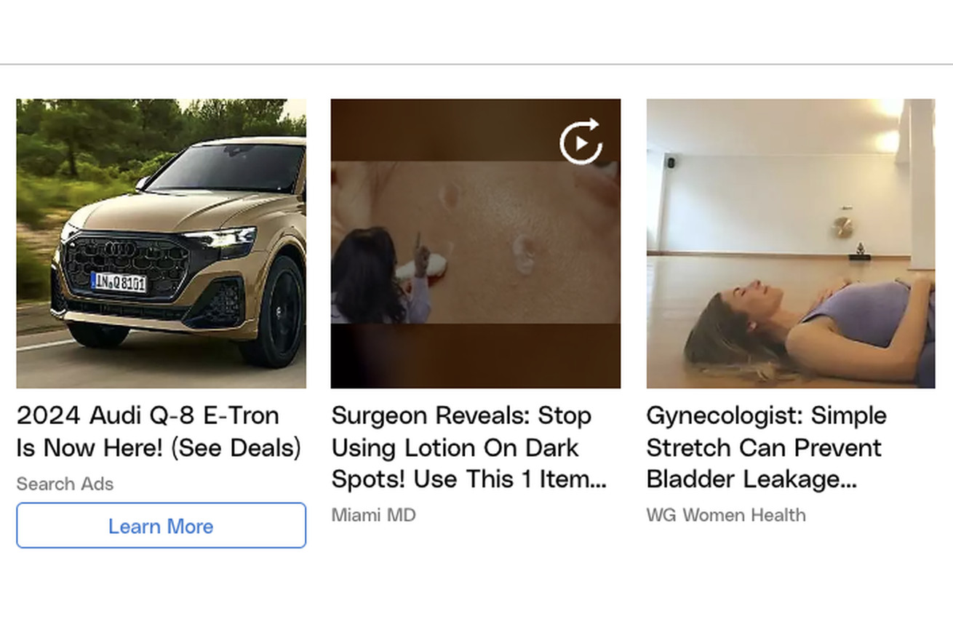Click the replay video icon on the skin ad
Viewport: 953px width, 635px height.
tap(581, 142)
